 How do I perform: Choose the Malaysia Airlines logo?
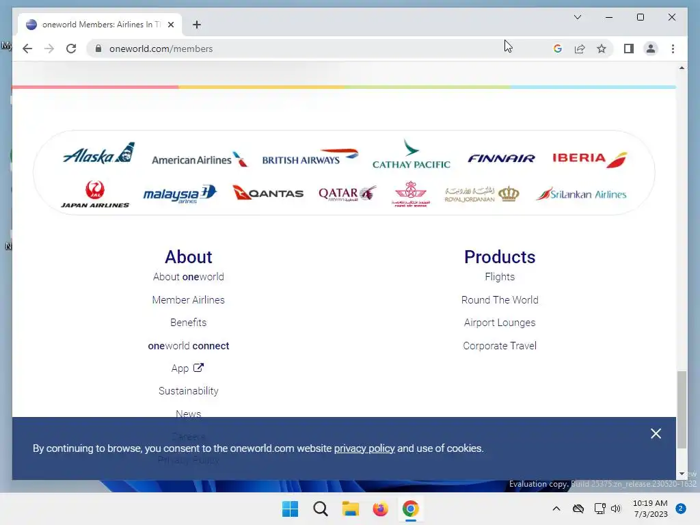point(180,194)
